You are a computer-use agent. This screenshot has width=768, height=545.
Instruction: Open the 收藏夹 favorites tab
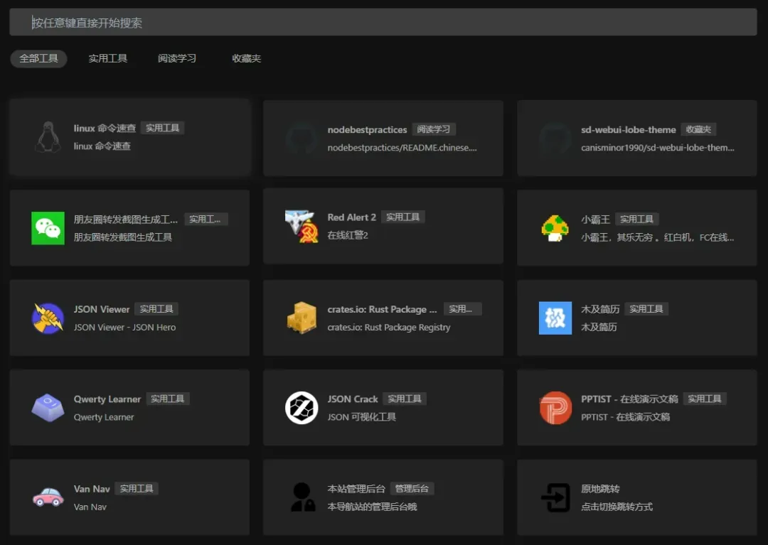coord(245,59)
